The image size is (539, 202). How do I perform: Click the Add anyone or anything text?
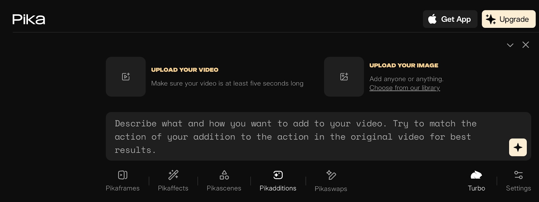(x=406, y=79)
